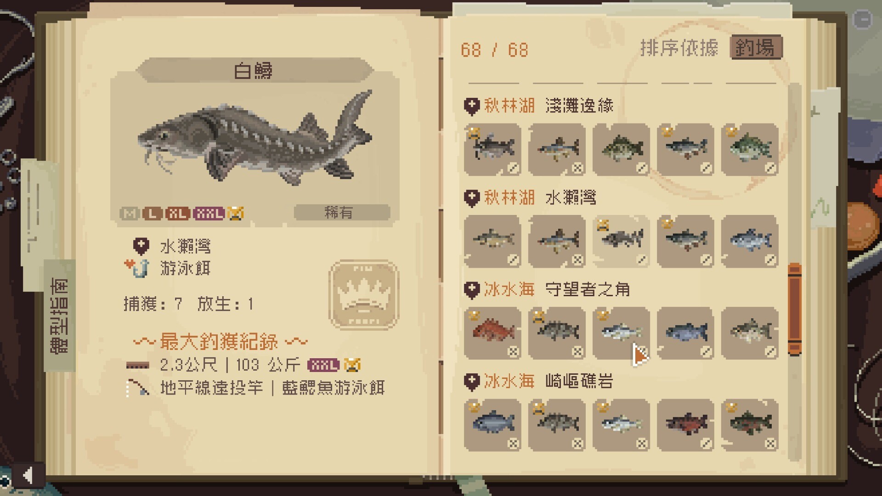Click the map pin before 冰水海 崎嶇礁岩

pyautogui.click(x=471, y=382)
